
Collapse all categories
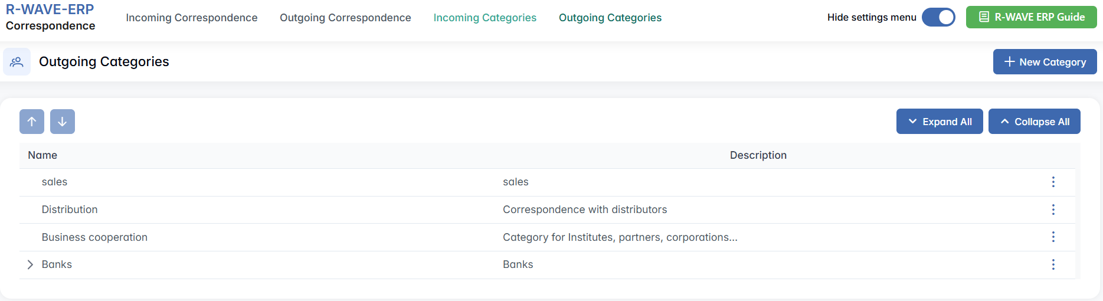pyautogui.click(x=1034, y=122)
